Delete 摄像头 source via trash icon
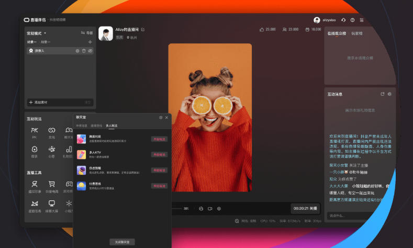413x248 pixels. (84, 51)
